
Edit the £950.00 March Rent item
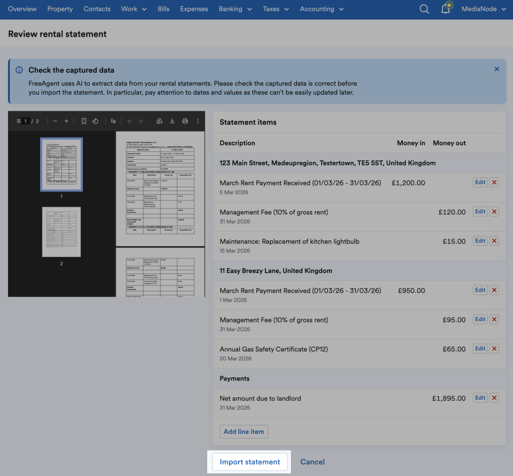click(x=480, y=290)
